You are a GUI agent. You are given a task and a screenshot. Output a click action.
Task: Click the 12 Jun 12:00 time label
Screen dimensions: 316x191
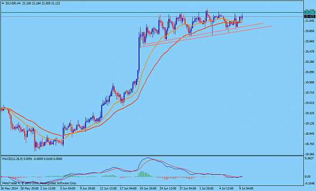(x=108, y=188)
